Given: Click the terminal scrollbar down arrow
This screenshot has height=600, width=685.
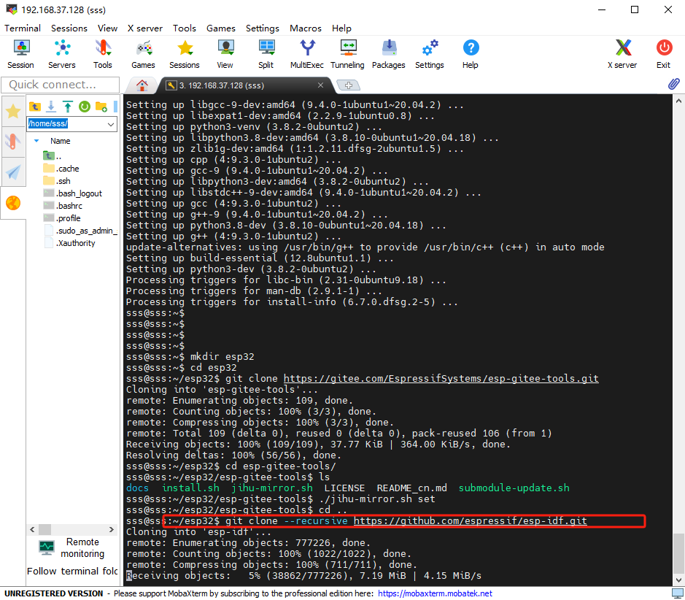Looking at the screenshot, I should click(678, 580).
